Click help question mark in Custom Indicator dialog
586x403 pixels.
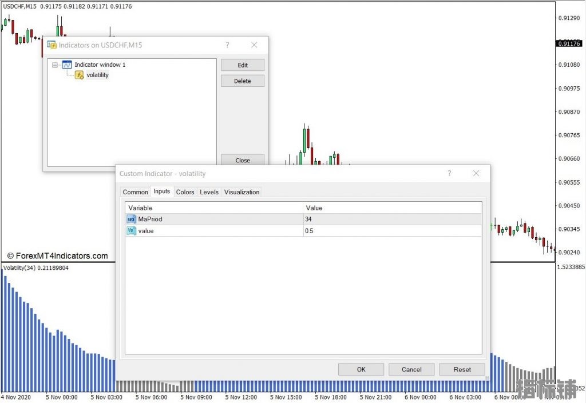[x=449, y=173]
